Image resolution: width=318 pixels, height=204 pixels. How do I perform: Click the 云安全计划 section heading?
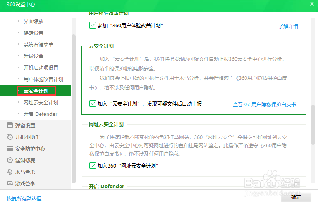click(101, 46)
